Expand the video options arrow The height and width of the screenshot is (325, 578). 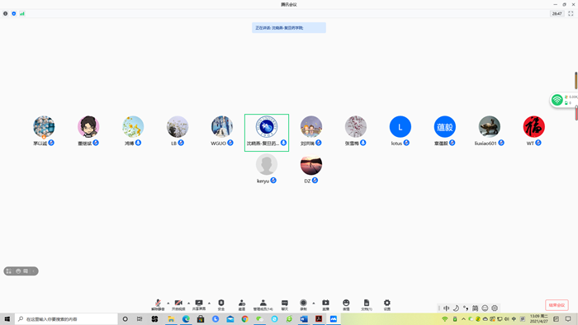(189, 304)
